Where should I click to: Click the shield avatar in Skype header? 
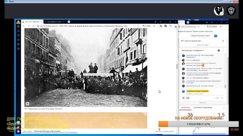231,11
